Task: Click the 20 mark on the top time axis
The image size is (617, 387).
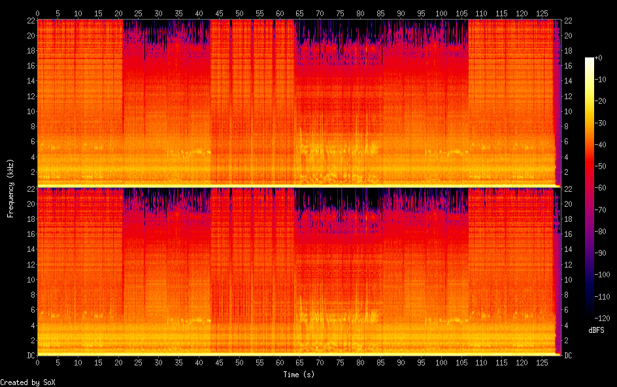Action: (x=118, y=13)
